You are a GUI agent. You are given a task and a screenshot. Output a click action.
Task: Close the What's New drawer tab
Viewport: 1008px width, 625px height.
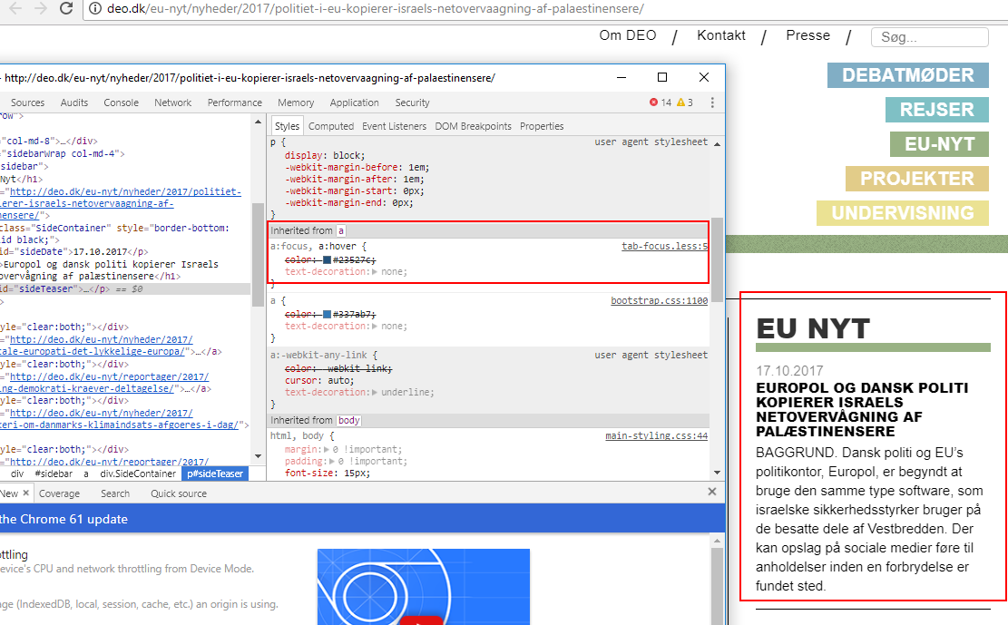click(25, 493)
